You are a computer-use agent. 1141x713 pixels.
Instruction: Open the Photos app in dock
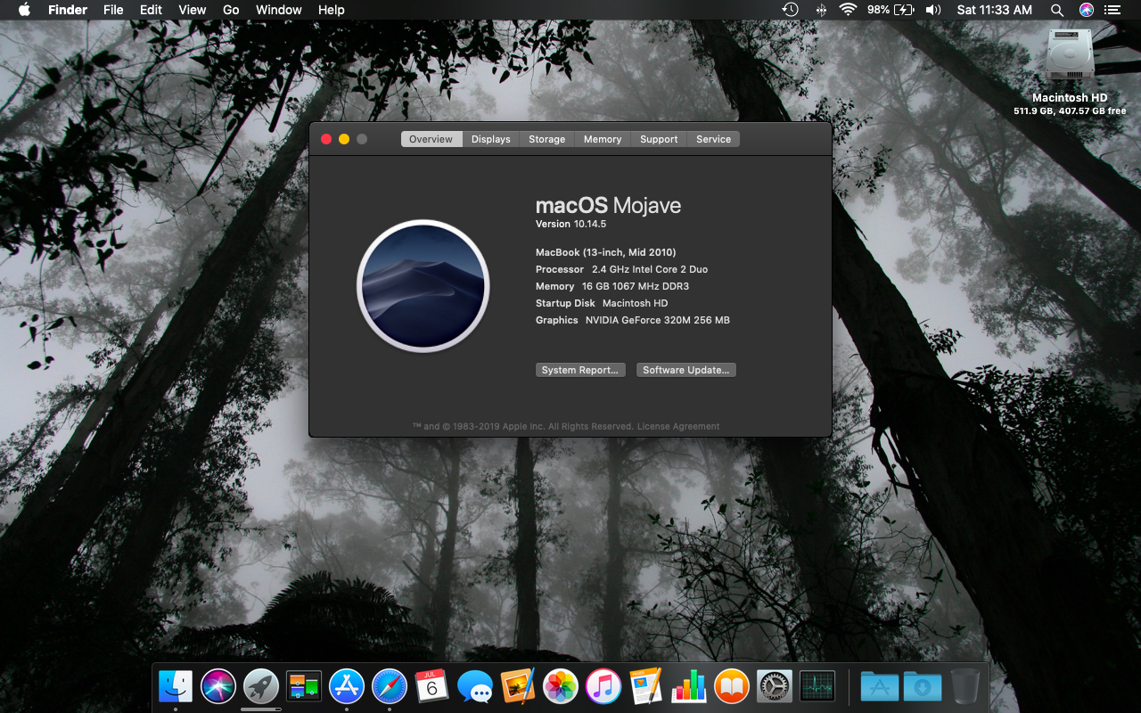tap(561, 686)
